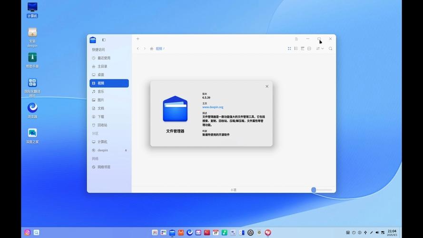This screenshot has height=238, width=423.
Task: Open the 安装 deepin desktop icon
Action: coord(32,38)
